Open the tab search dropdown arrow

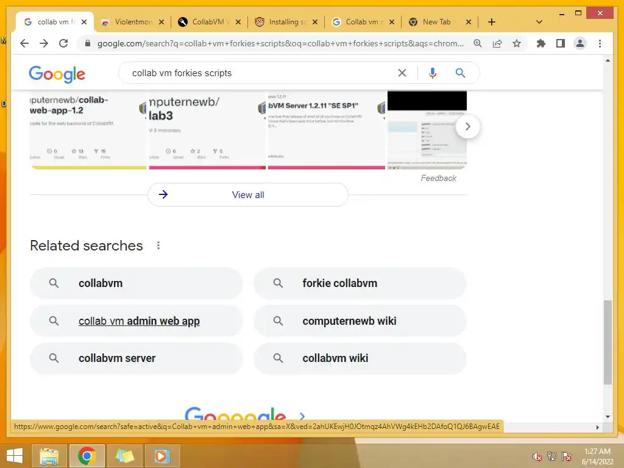coord(539,22)
